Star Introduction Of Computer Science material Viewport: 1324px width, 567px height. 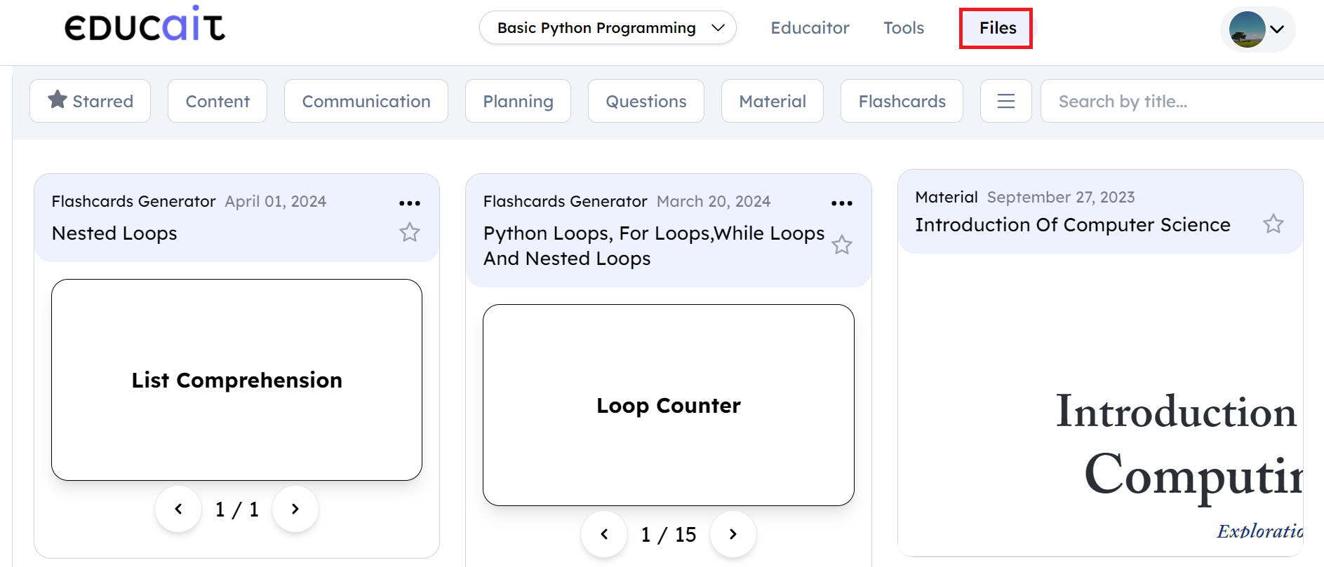point(1273,224)
